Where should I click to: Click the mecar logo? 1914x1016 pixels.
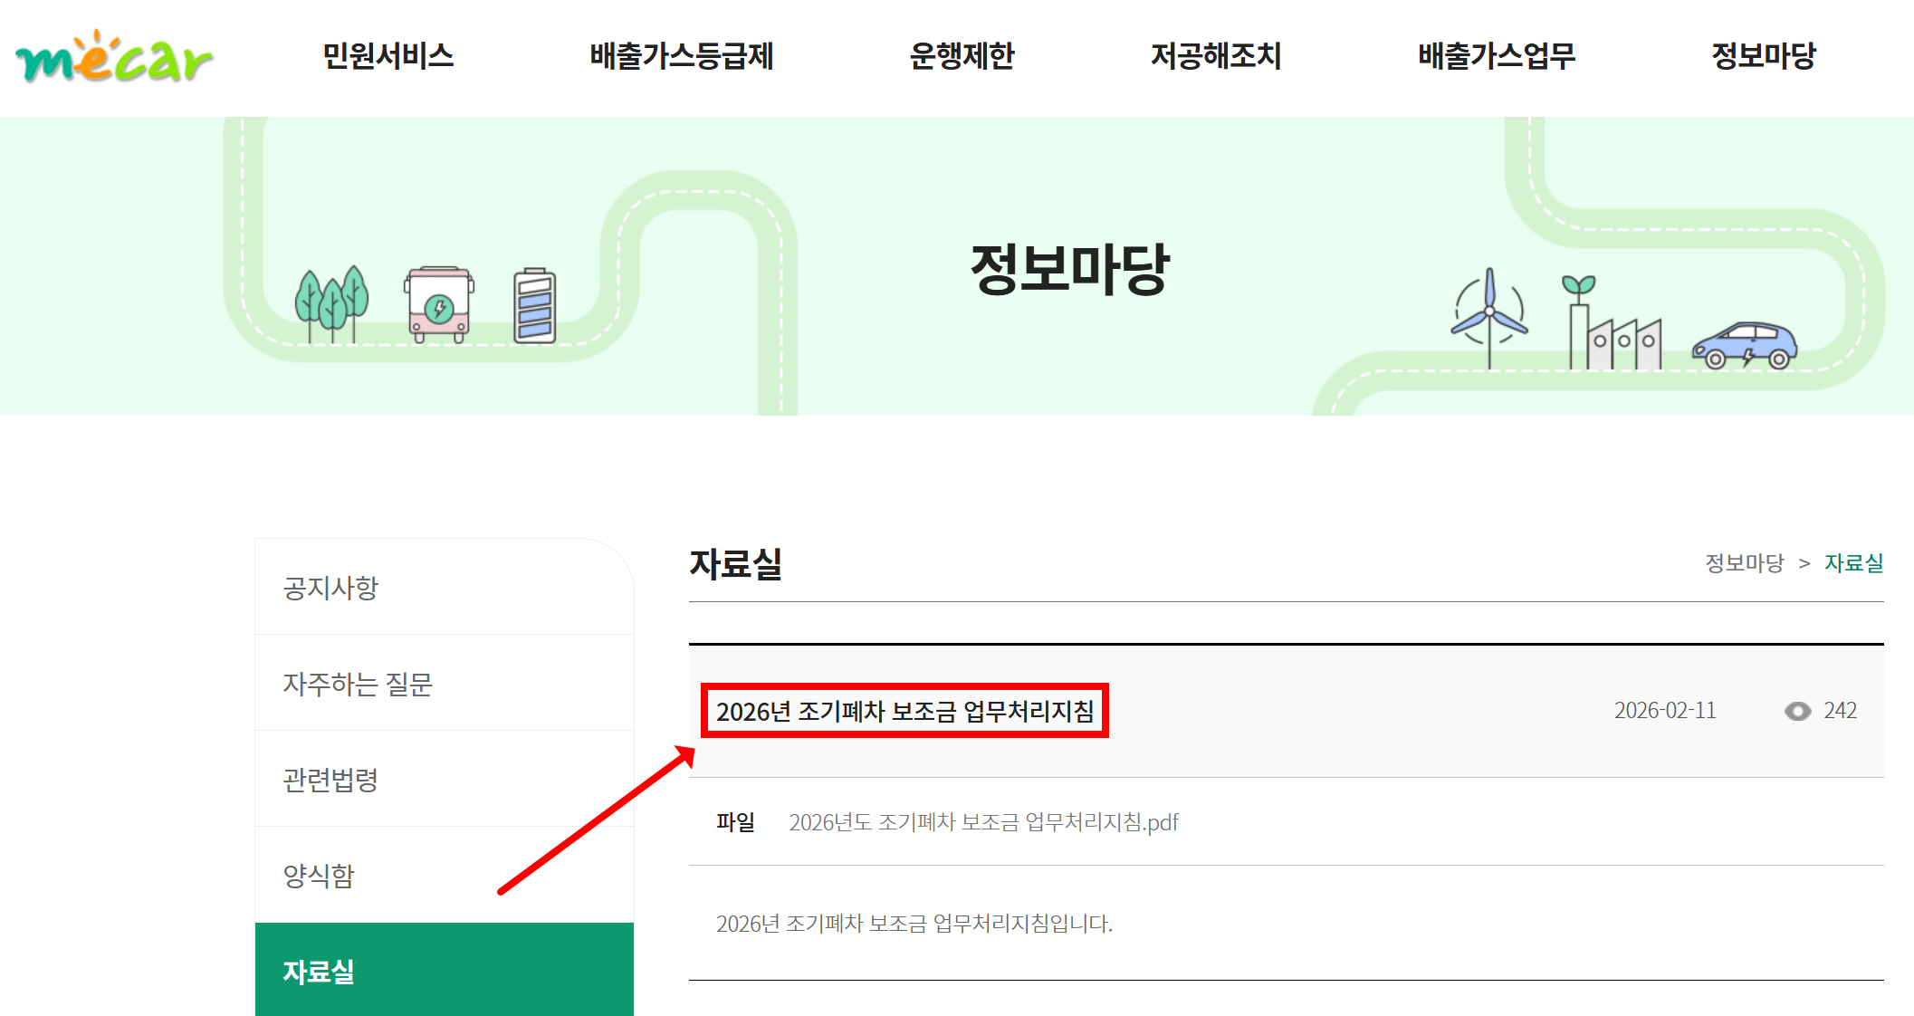coord(114,57)
